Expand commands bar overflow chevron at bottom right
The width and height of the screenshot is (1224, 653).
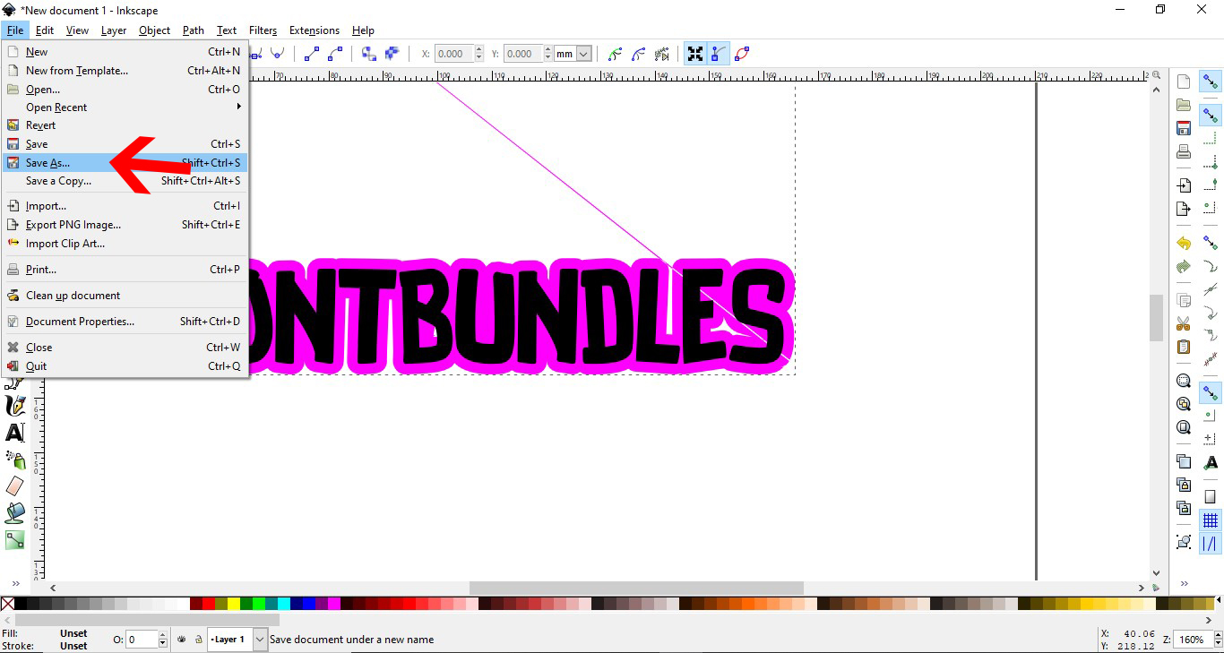(1184, 583)
